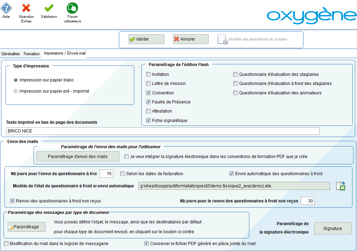Click the Envoi des mails section heading
Image resolution: width=357 pixels, height=251 pixels.
point(23,142)
